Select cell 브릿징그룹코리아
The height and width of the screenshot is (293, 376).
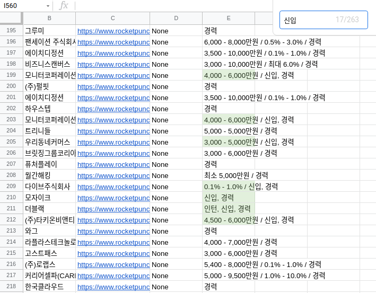click(x=49, y=153)
